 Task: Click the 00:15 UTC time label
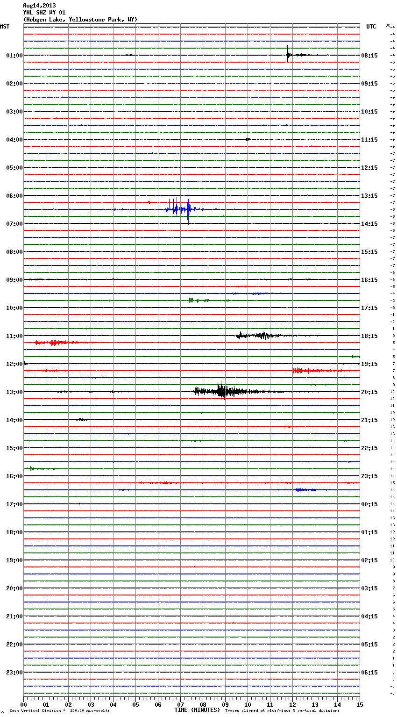(x=369, y=504)
